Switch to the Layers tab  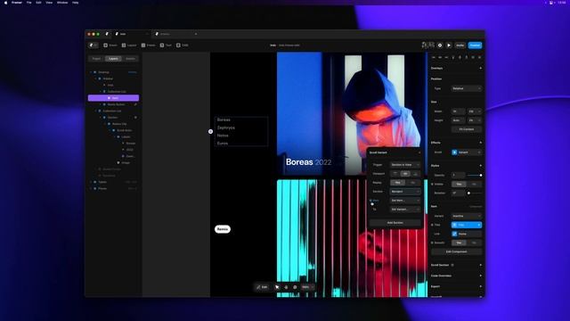click(x=113, y=59)
